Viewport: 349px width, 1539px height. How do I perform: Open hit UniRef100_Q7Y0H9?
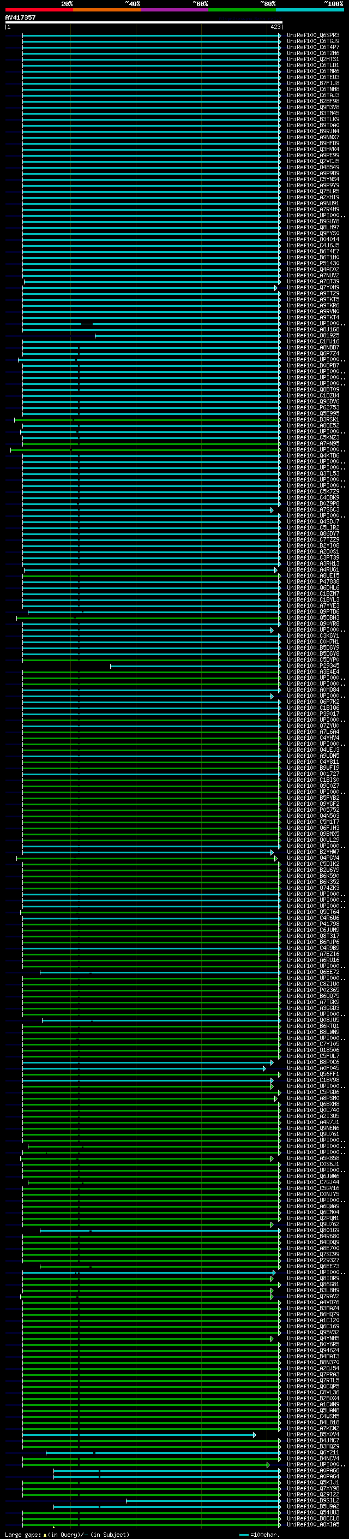pyautogui.click(x=312, y=287)
